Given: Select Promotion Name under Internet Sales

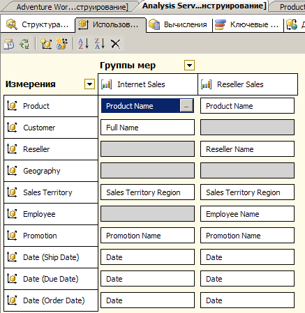Looking at the screenshot, I should coord(147,236).
